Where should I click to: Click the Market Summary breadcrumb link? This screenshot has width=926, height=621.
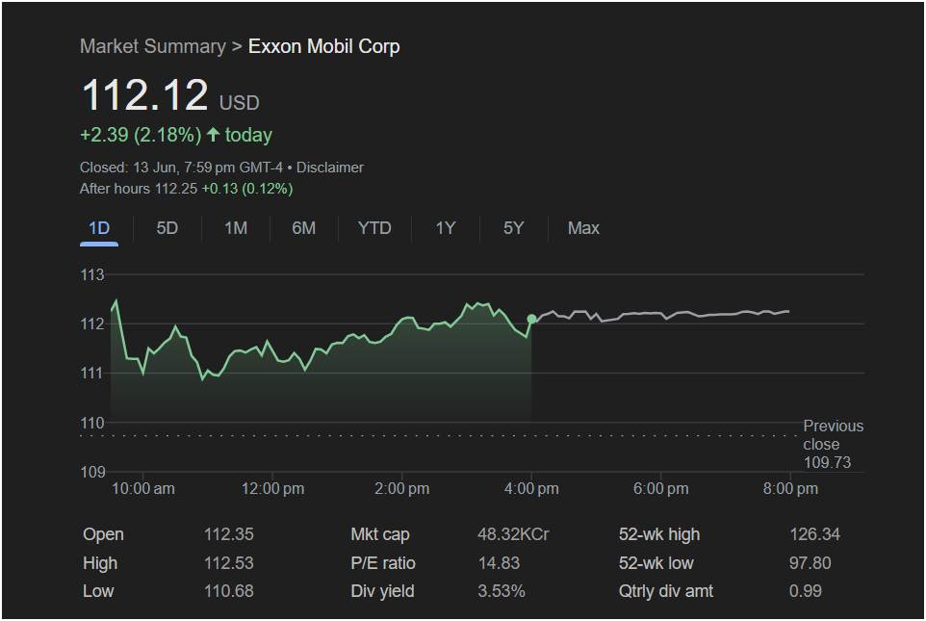pos(153,46)
